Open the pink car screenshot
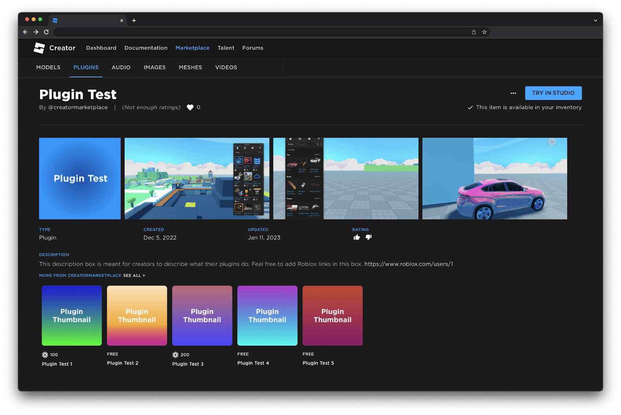Screen dimensions: 621x415 pos(494,178)
